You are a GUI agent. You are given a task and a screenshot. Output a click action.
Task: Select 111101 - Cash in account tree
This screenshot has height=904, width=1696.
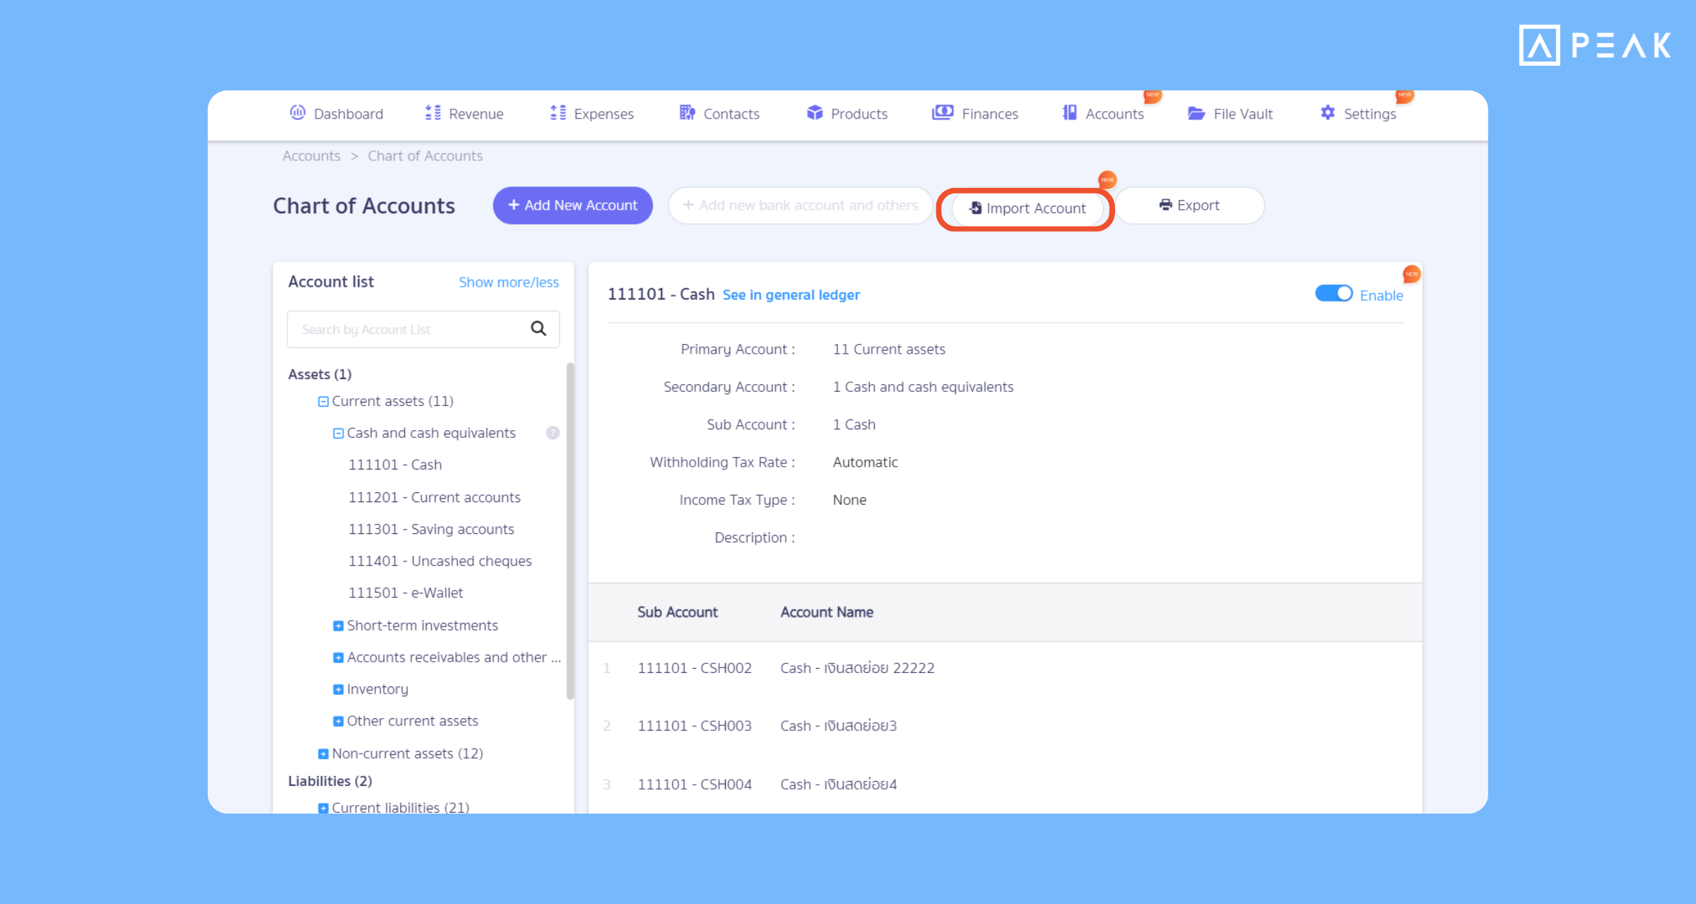click(395, 465)
